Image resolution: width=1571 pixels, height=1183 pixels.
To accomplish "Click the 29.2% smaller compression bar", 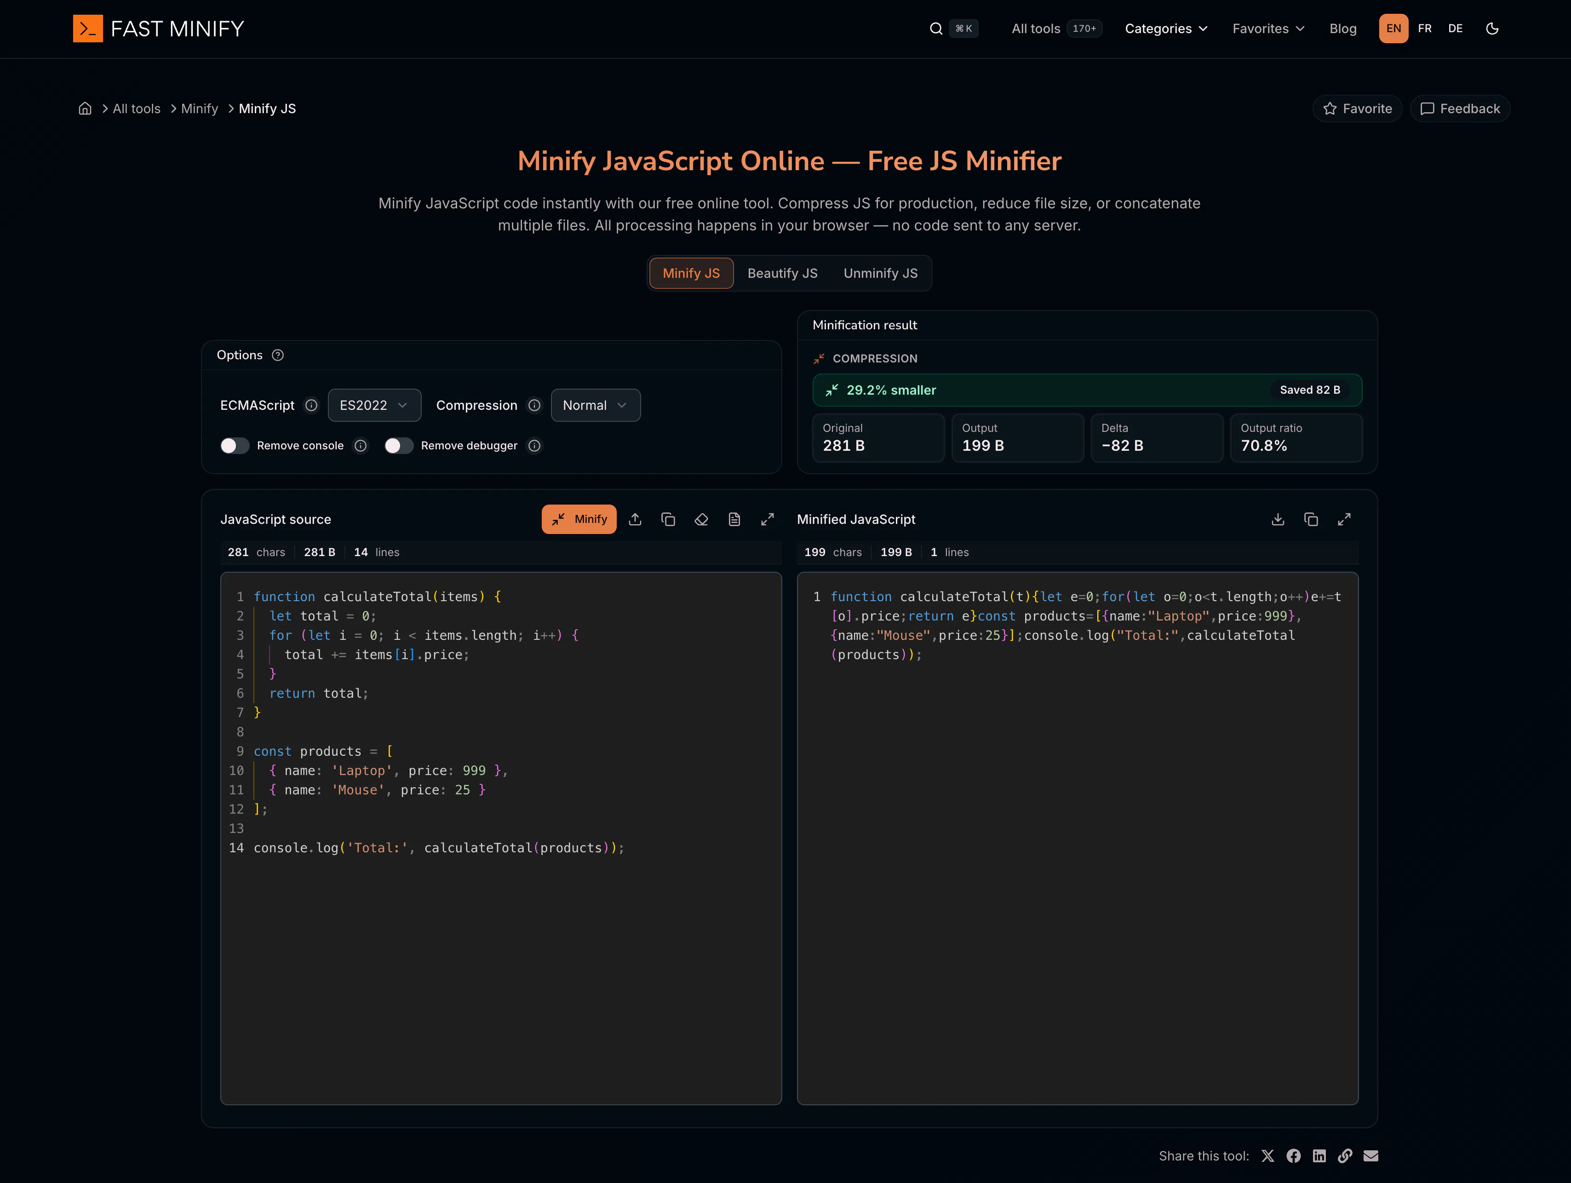I will pyautogui.click(x=1087, y=390).
